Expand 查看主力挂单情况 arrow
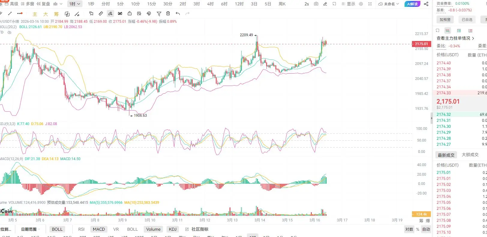Viewport: 487px width, 237px height. pos(473,38)
